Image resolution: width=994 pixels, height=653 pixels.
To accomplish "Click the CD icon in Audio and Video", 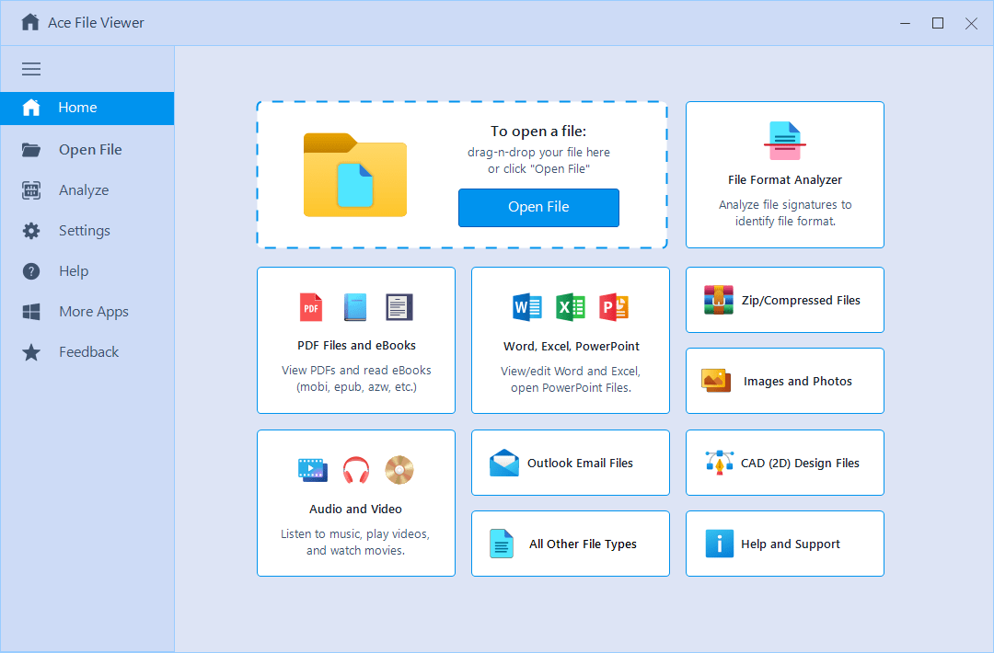I will [399, 469].
